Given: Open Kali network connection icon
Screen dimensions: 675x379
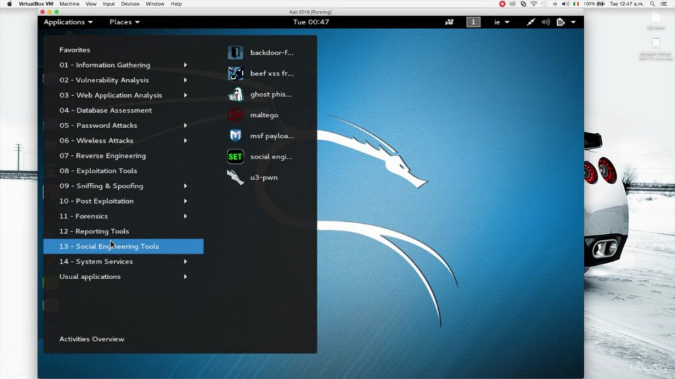Looking at the screenshot, I should [x=531, y=22].
